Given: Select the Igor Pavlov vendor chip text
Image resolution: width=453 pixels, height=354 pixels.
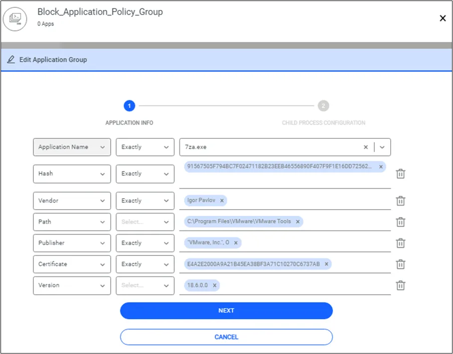Looking at the screenshot, I should (x=201, y=200).
